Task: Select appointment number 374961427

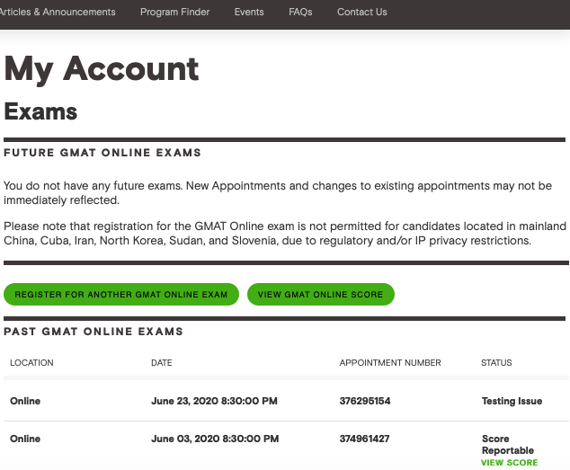Action: tap(365, 439)
